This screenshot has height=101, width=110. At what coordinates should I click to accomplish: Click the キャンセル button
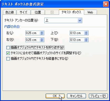[x=76, y=96]
